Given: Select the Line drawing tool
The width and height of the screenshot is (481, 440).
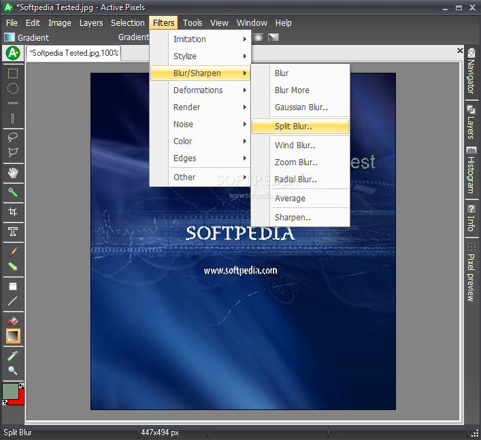Looking at the screenshot, I should pos(12,301).
